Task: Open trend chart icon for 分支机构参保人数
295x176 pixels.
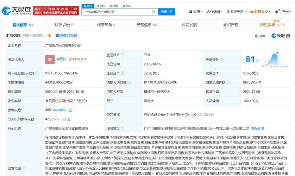Action: click(69, 119)
